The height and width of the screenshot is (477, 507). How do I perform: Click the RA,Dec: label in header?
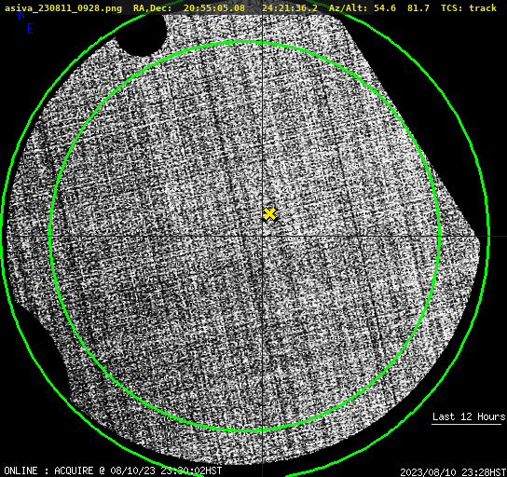[x=153, y=7]
